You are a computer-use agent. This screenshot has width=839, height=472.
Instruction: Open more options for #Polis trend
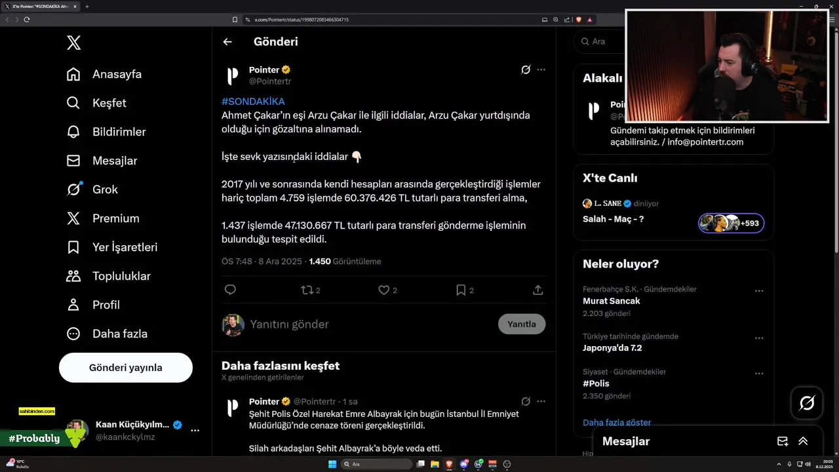click(759, 373)
